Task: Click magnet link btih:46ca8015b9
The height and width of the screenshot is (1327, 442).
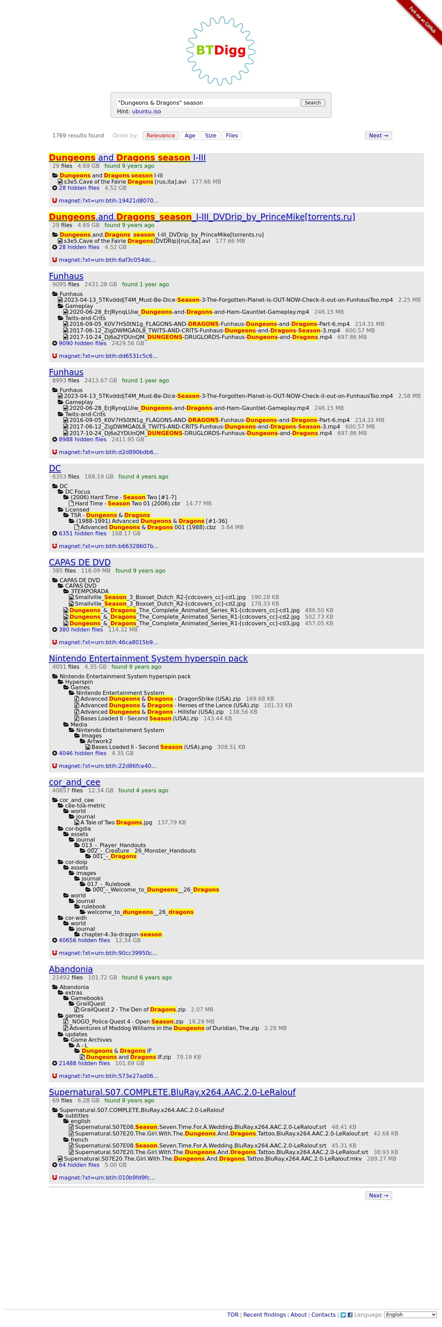Action: click(x=108, y=642)
